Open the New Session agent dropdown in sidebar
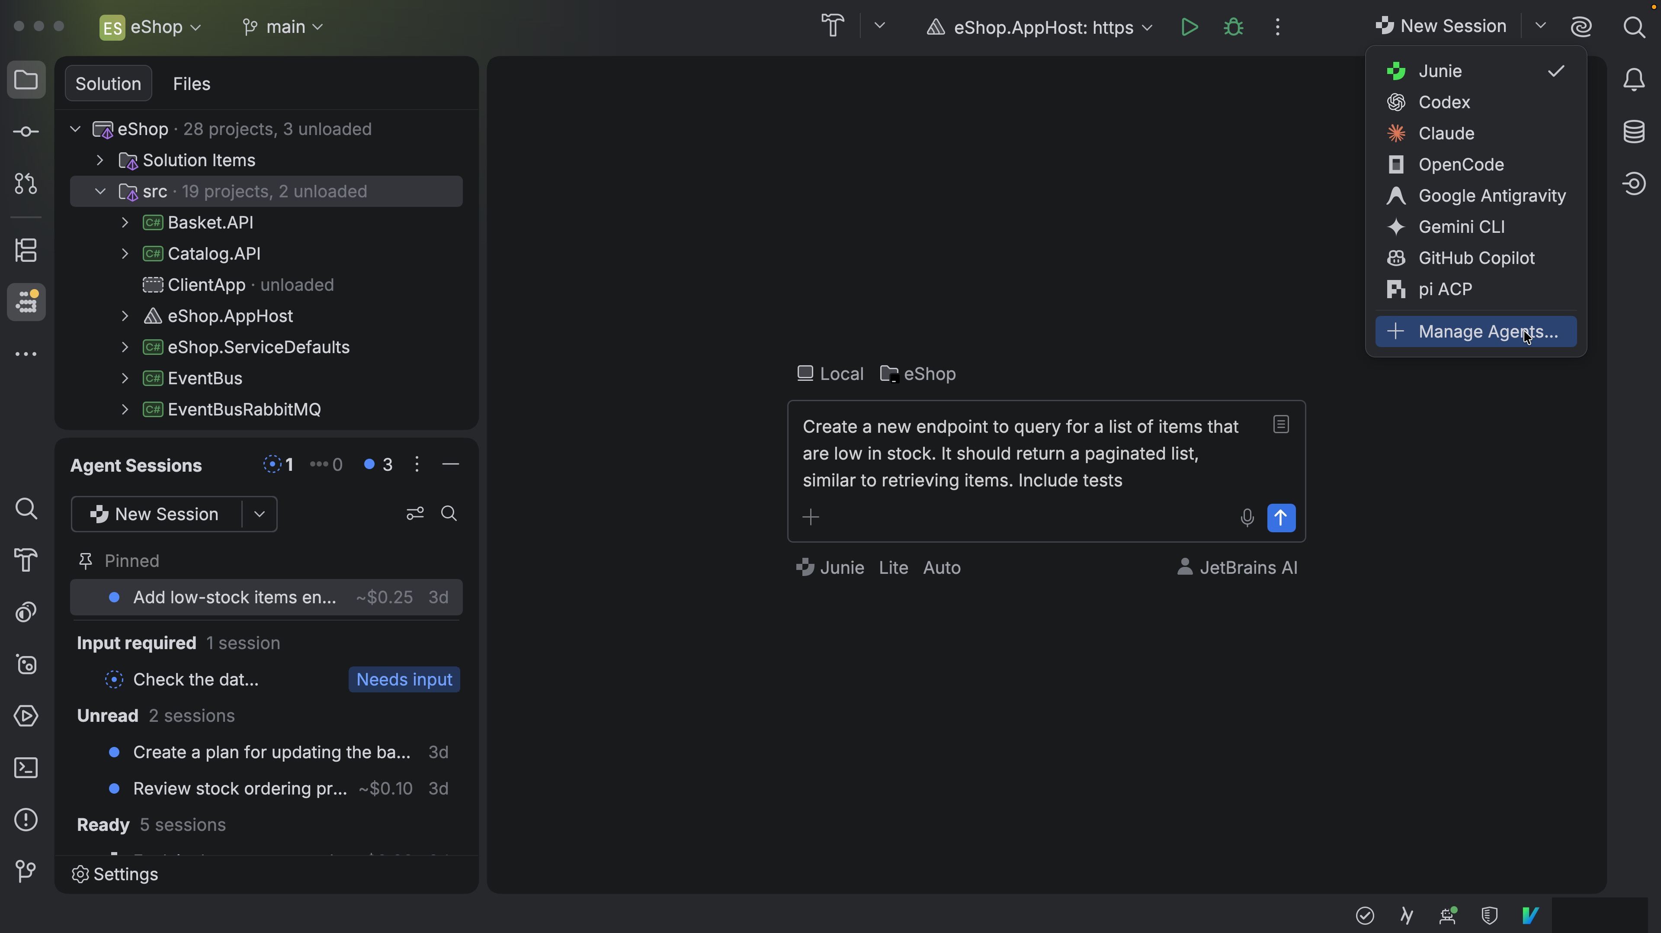 point(259,514)
